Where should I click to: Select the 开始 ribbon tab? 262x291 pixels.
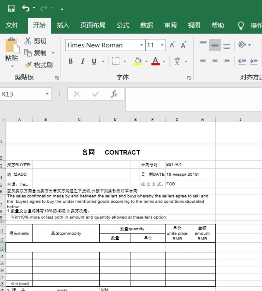[x=39, y=25]
